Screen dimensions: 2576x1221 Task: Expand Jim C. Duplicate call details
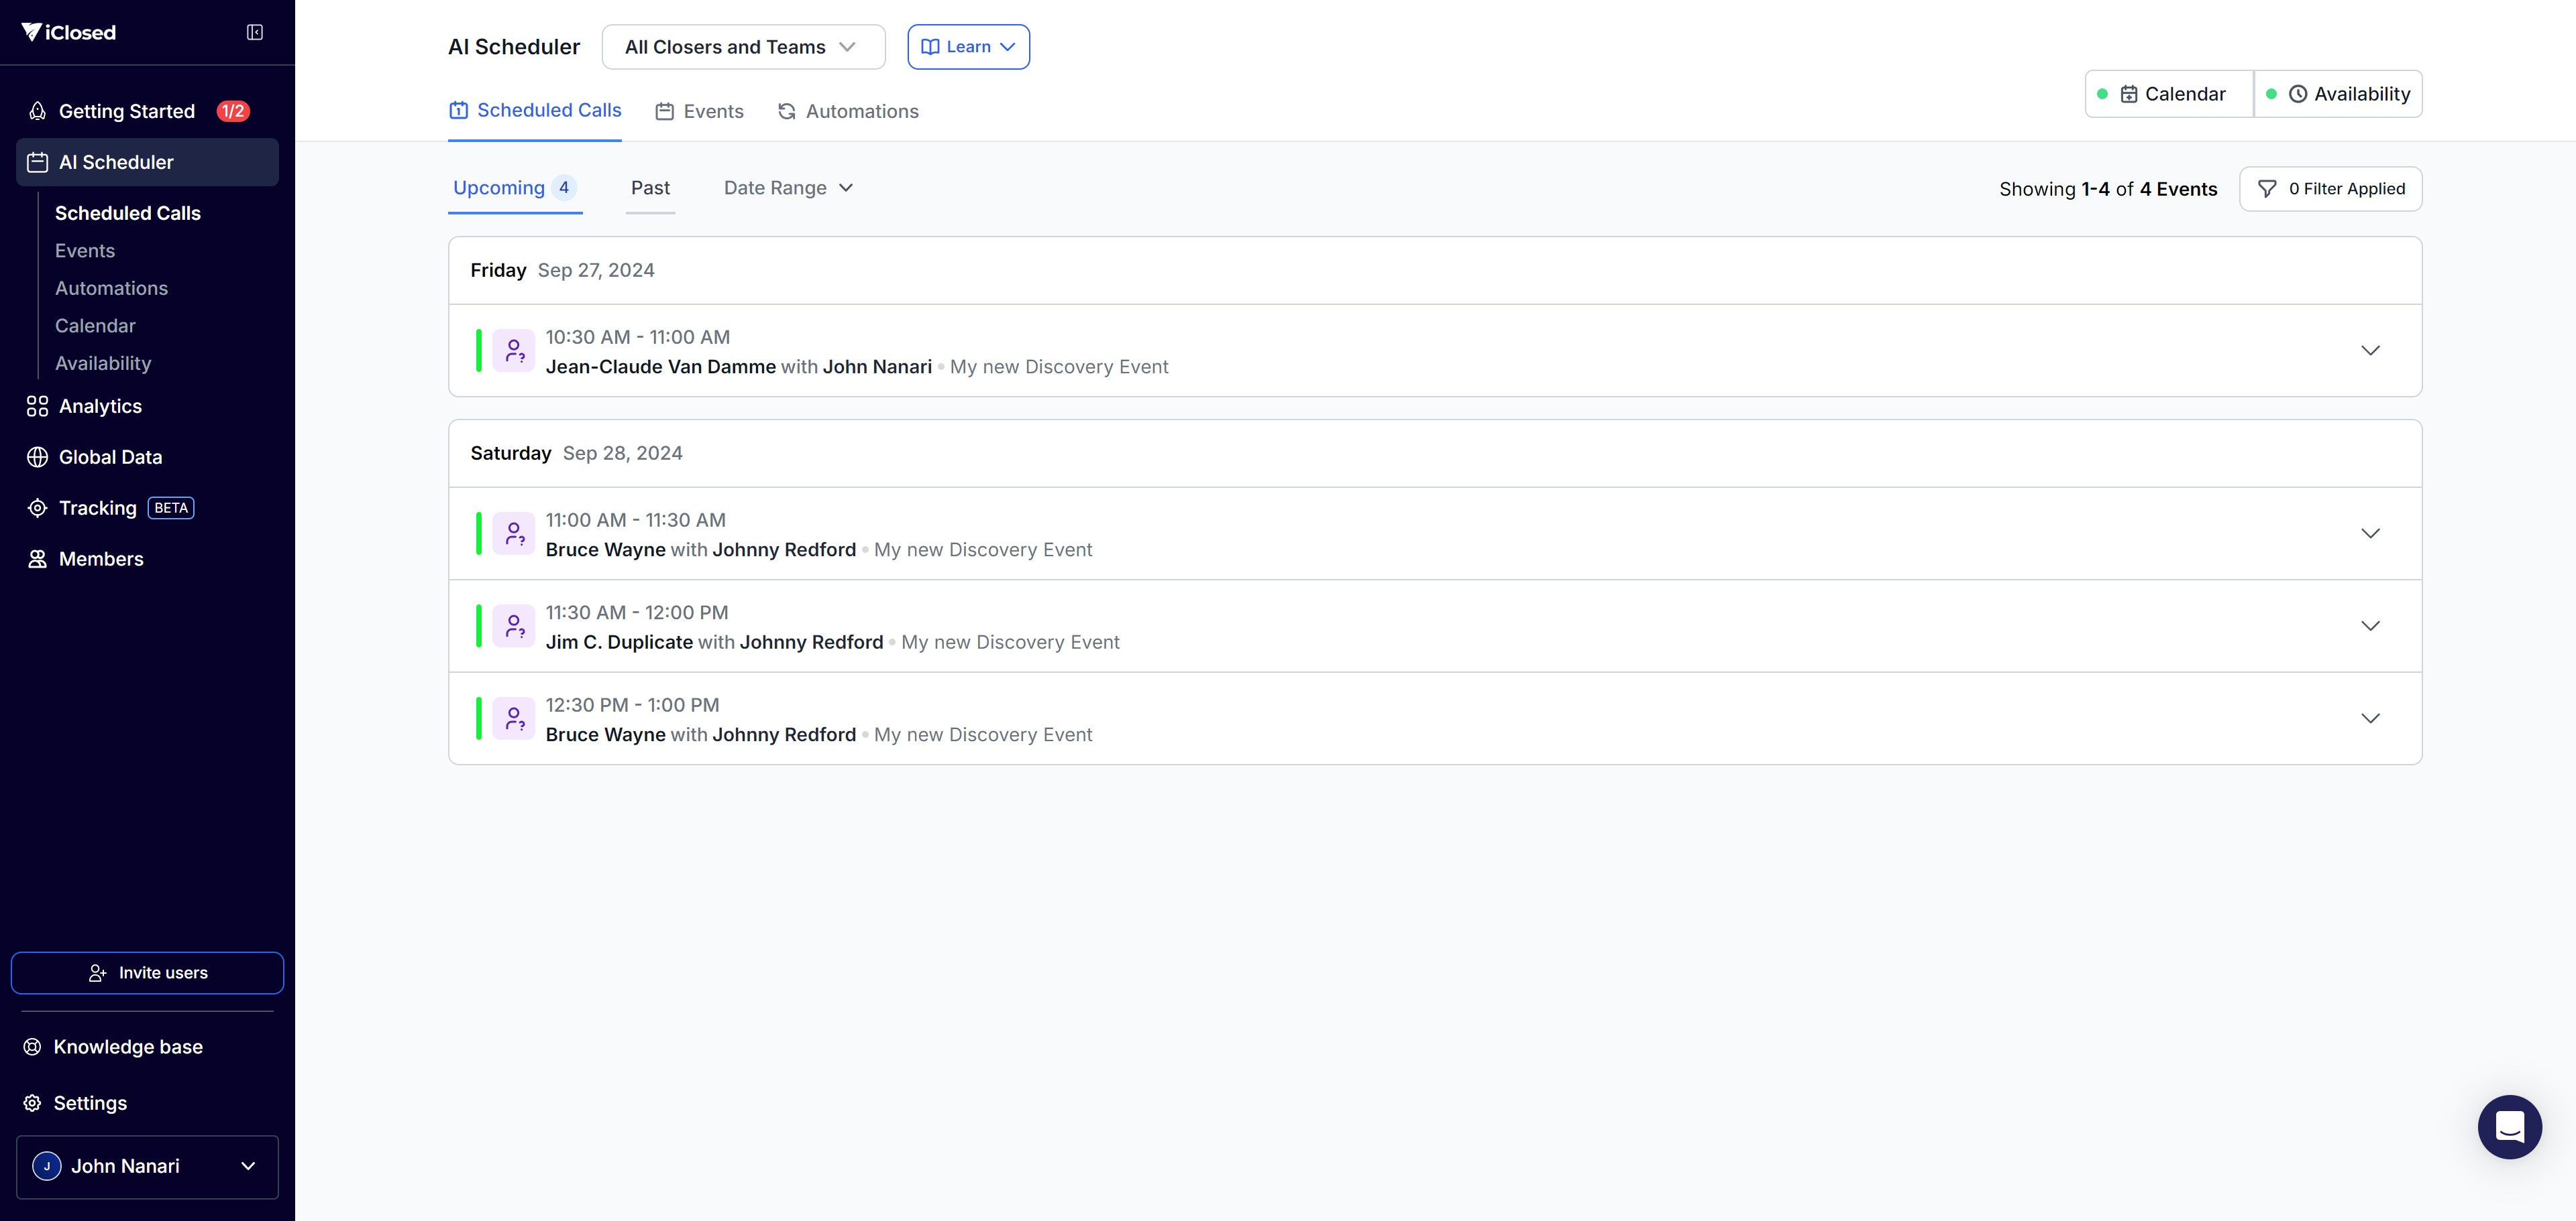(x=2369, y=625)
